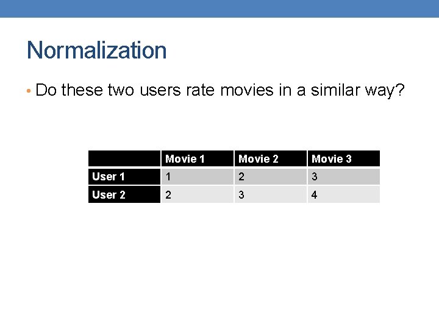Click User 1's rating for Movie 1
This screenshot has height=329, width=439.
198,177
